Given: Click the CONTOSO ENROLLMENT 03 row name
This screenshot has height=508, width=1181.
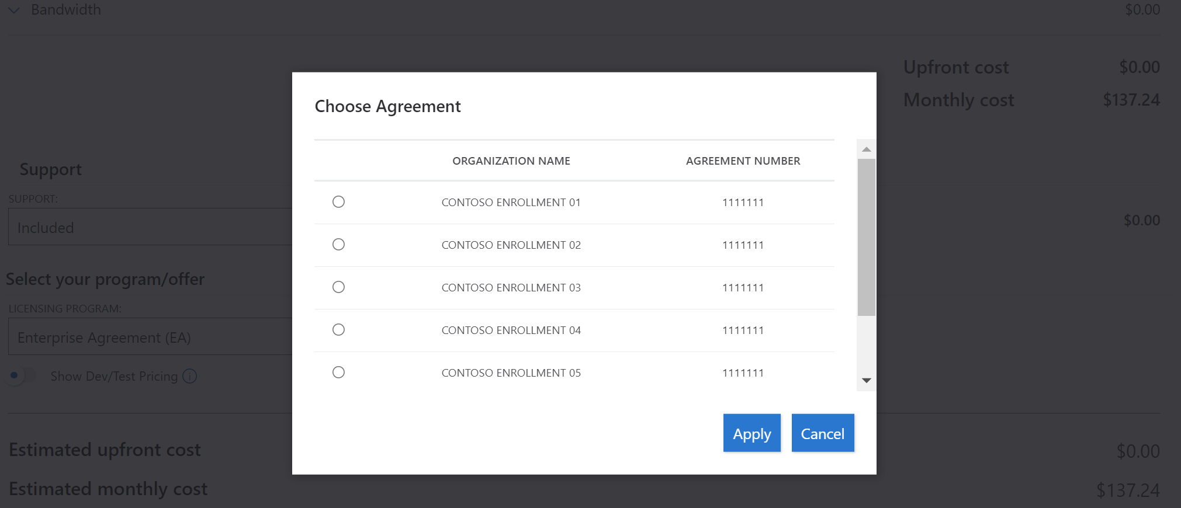Looking at the screenshot, I should [511, 288].
